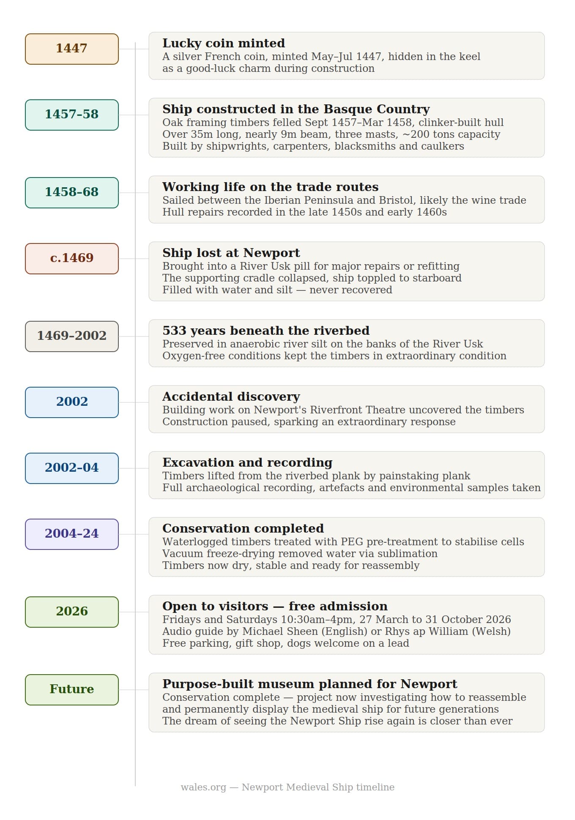Select the c.1469 timeline marker

(72, 259)
